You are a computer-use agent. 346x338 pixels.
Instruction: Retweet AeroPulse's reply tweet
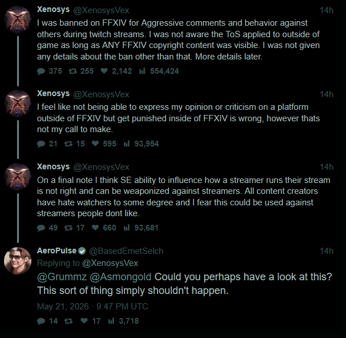[x=68, y=321]
